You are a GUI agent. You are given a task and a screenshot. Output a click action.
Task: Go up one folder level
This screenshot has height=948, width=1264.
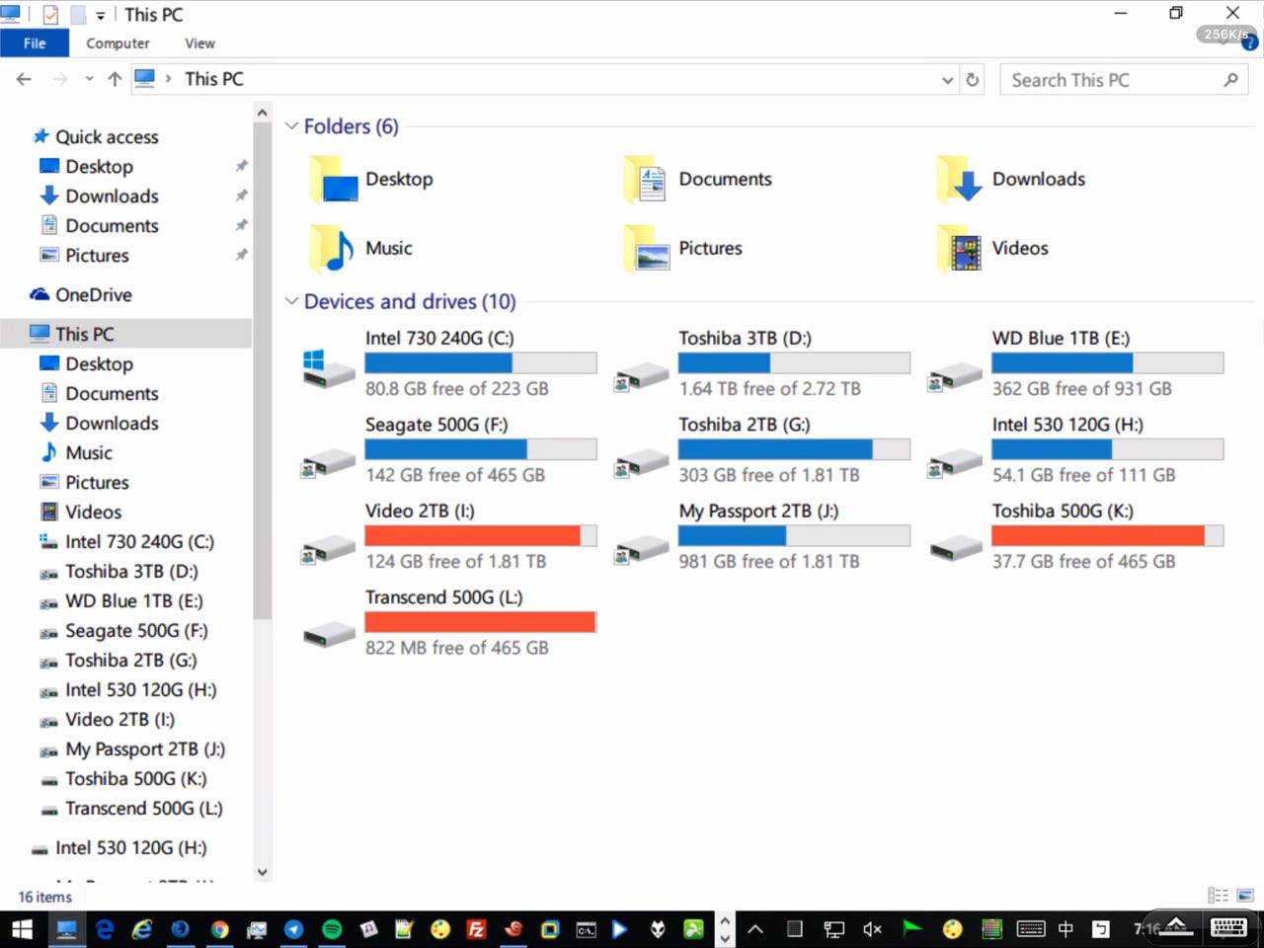pyautogui.click(x=115, y=79)
